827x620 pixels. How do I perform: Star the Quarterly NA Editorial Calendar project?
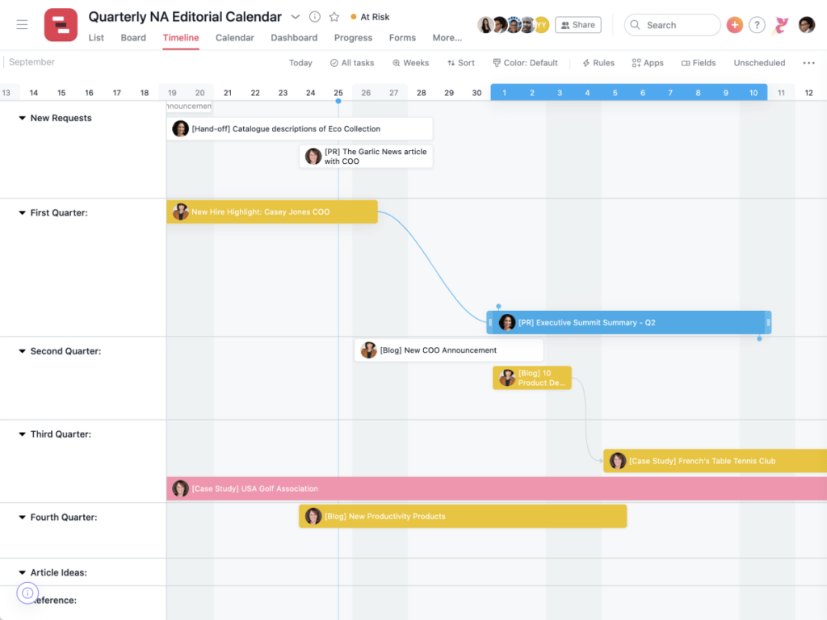coord(334,16)
